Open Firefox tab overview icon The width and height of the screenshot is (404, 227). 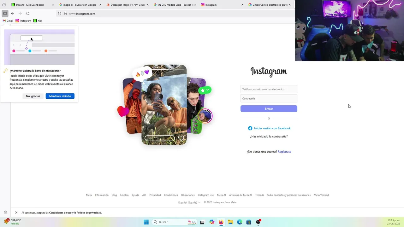[4, 5]
